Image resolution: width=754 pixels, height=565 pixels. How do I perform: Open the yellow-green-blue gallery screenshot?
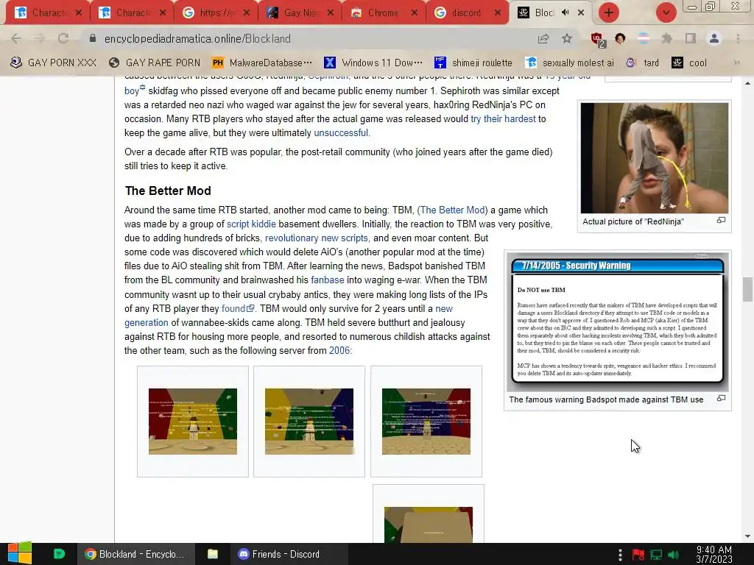pos(309,422)
